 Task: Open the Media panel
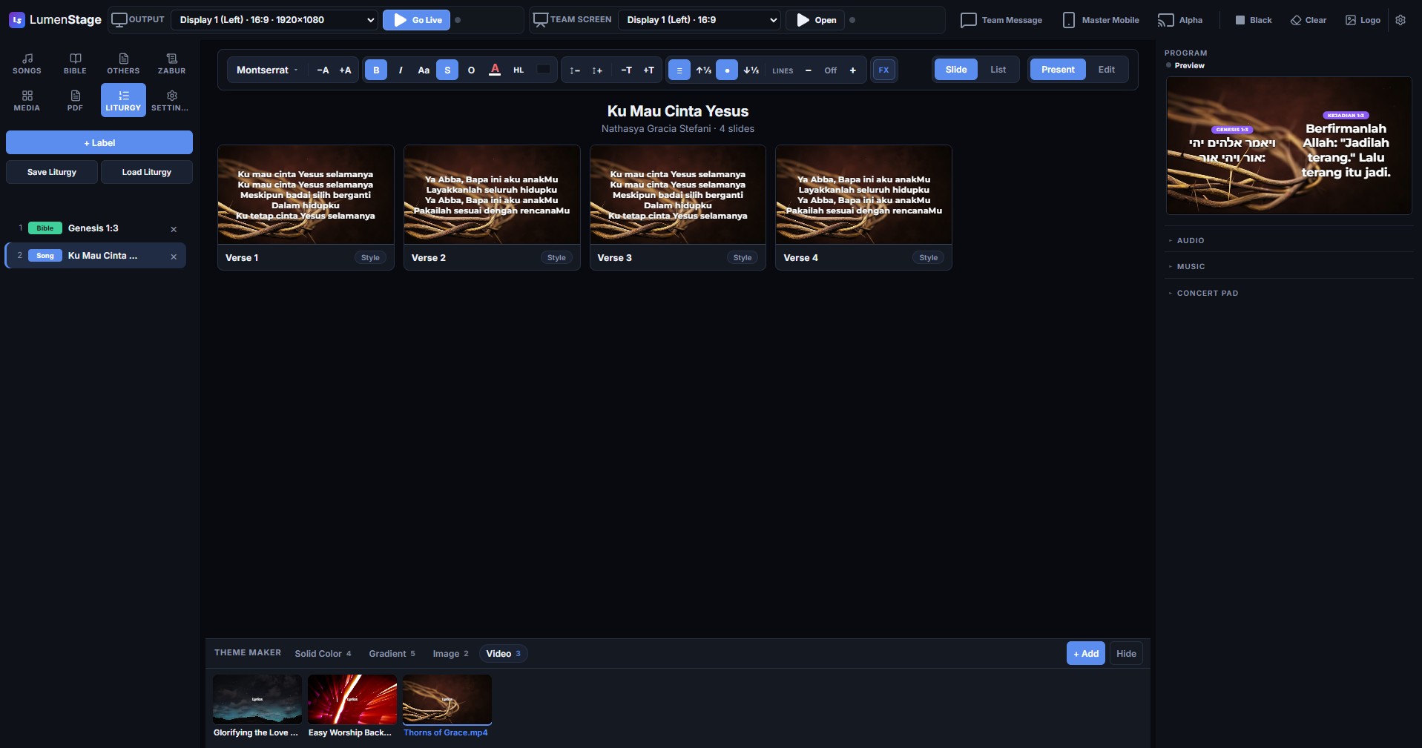[27, 101]
